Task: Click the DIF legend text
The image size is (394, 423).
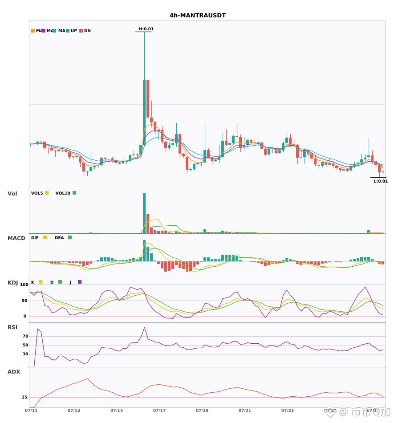Action: 35,238
